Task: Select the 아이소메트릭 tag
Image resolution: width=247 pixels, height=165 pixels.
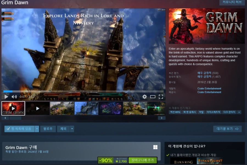Action: click(x=214, y=112)
